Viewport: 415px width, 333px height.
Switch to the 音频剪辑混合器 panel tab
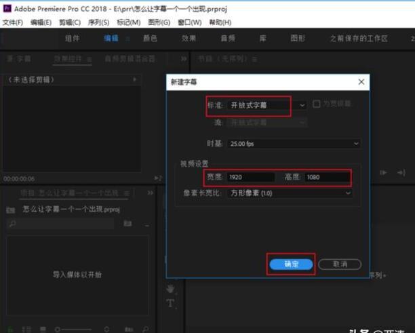[x=130, y=59]
